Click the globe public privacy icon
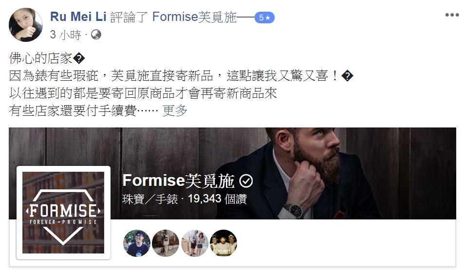464x271 pixels. tap(96, 35)
